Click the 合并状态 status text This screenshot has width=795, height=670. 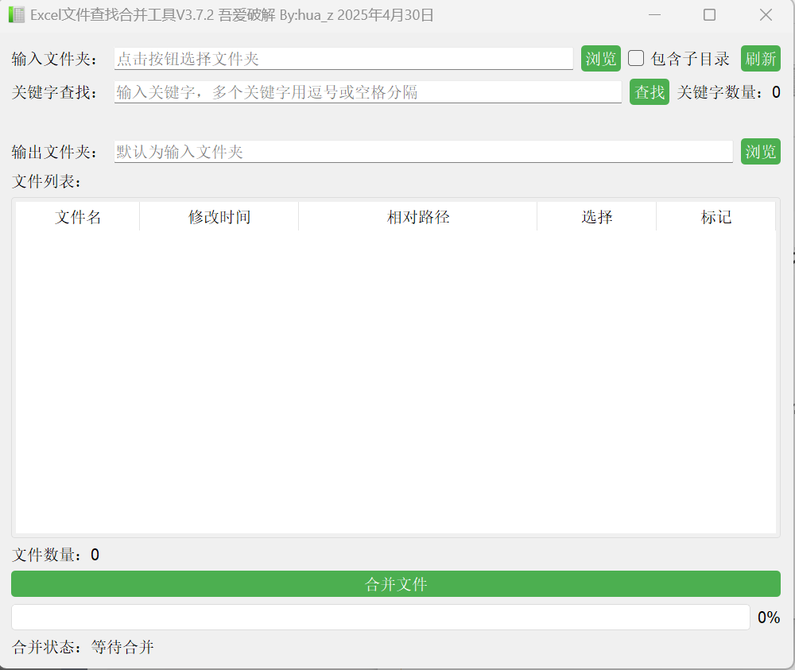click(x=83, y=647)
